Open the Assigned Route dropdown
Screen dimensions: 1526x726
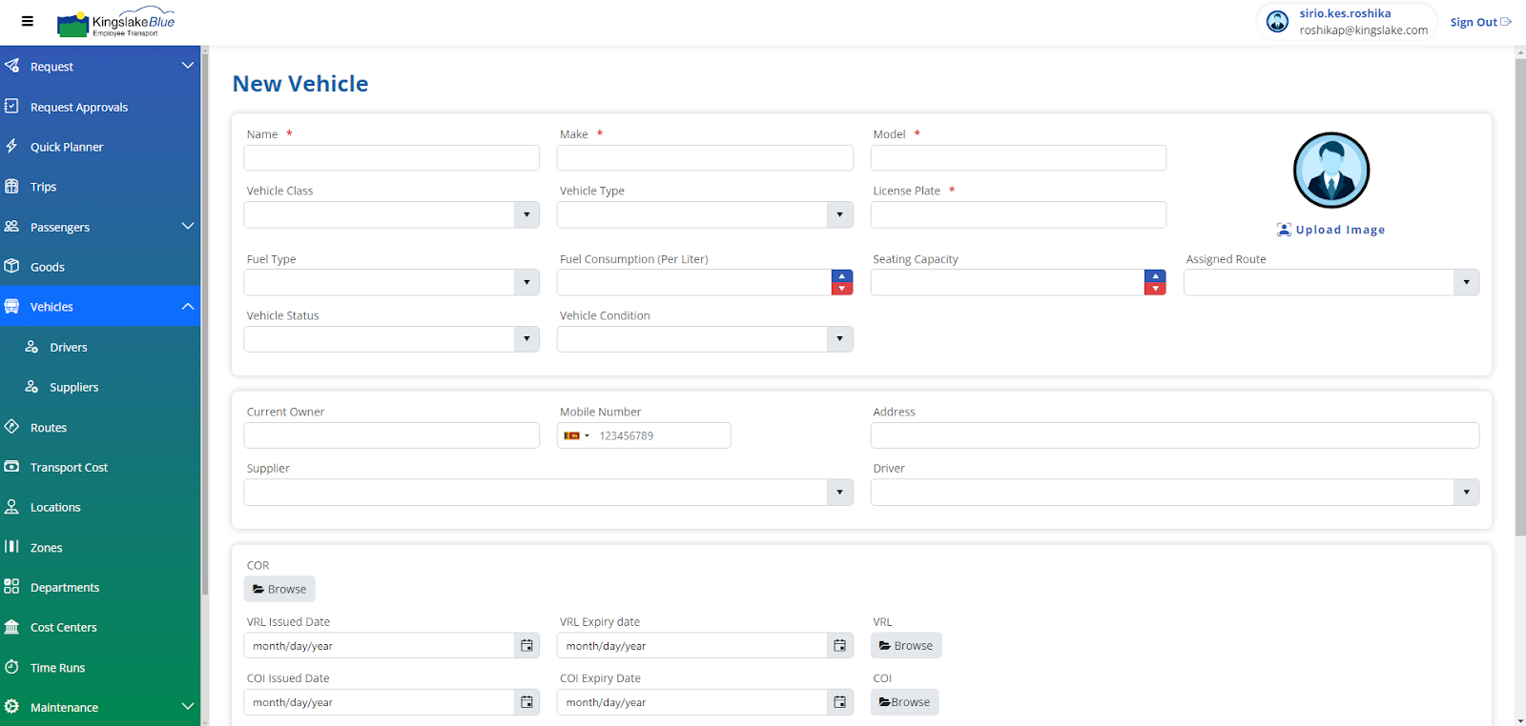coord(1466,282)
